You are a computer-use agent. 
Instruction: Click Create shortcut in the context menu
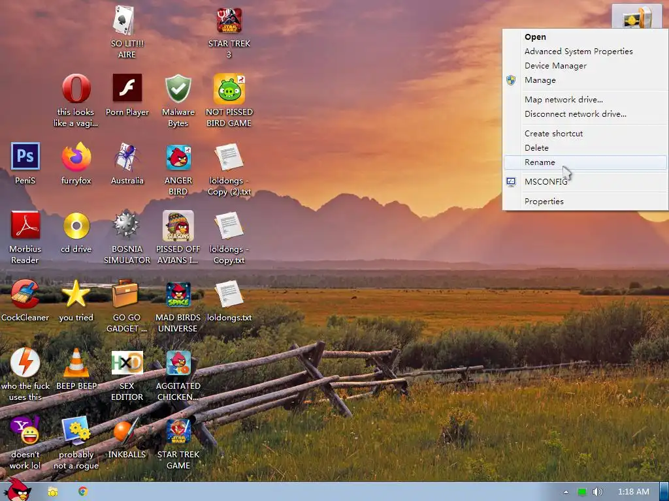point(585,134)
